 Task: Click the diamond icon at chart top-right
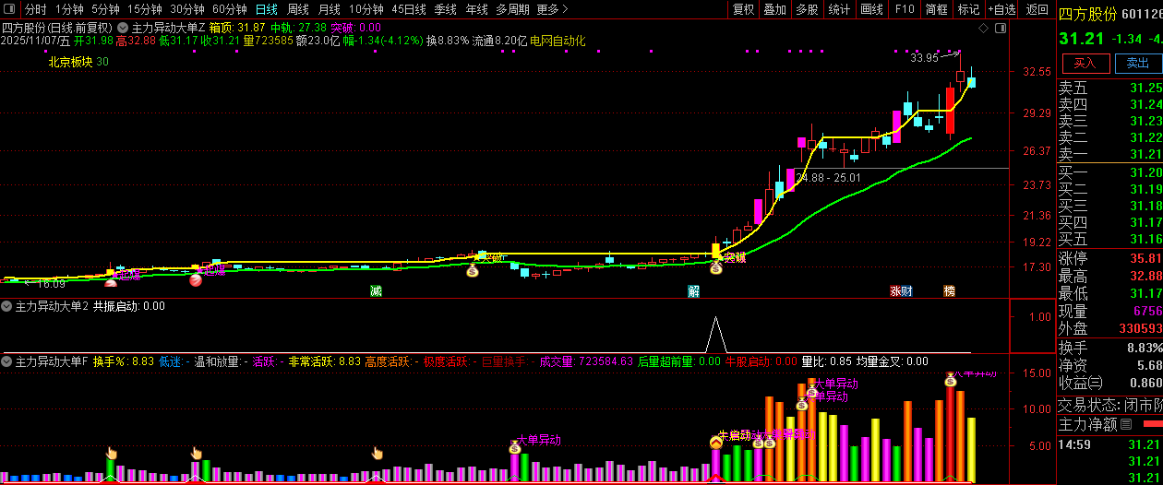pyautogui.click(x=983, y=29)
